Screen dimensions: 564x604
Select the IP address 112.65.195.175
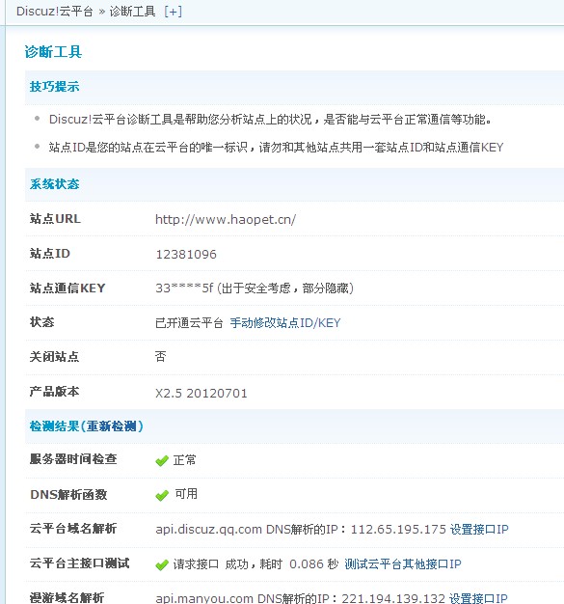tap(398, 530)
